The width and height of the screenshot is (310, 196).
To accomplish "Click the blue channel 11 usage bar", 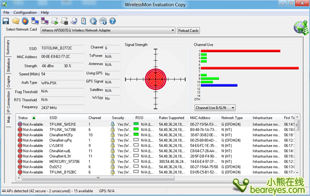I will (219, 86).
